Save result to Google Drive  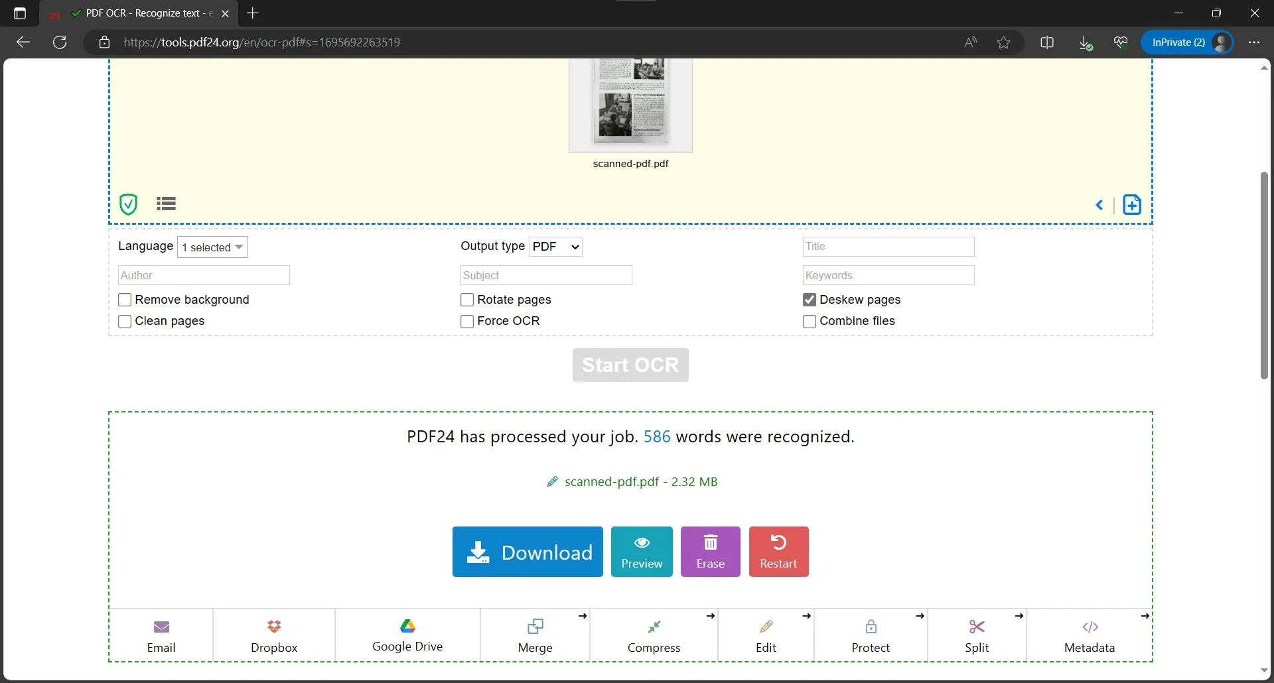407,635
